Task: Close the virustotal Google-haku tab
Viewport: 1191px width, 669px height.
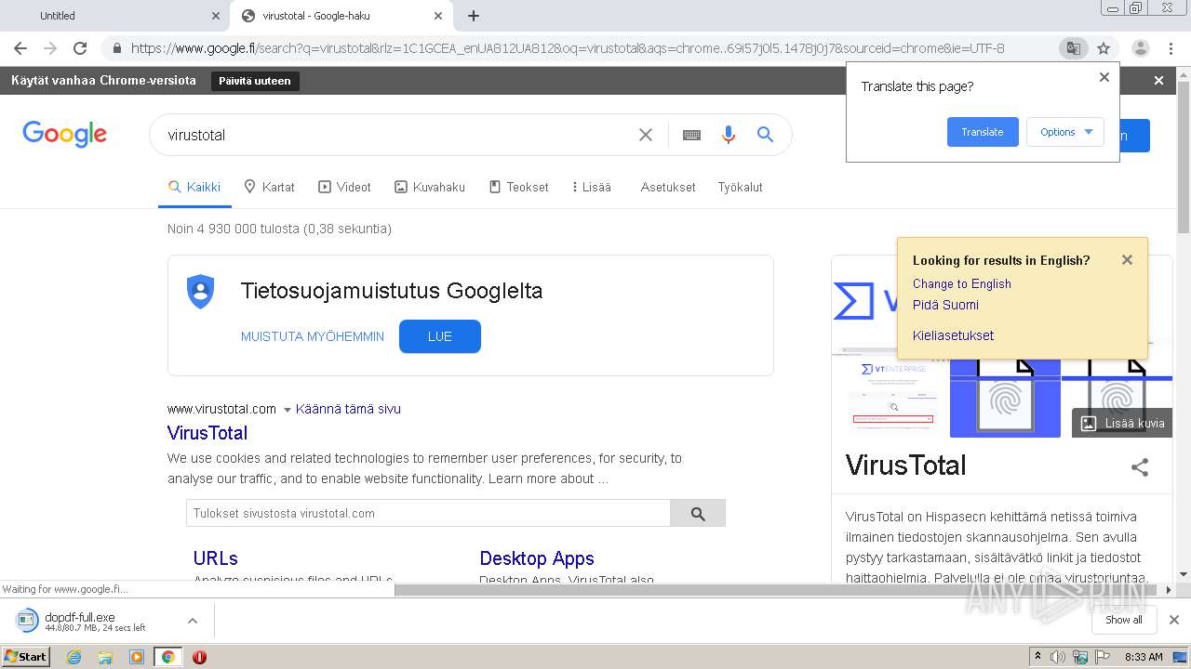Action: point(438,16)
